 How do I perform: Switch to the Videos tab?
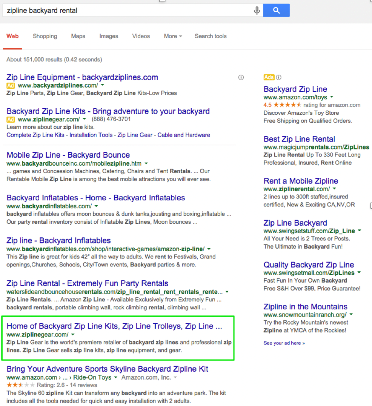click(x=141, y=36)
